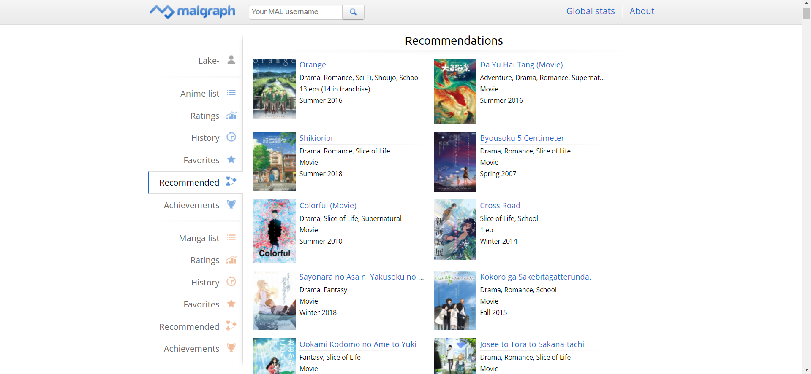Click the Ookami Kodomo poster thumbnail
Image resolution: width=811 pixels, height=374 pixels.
[275, 356]
